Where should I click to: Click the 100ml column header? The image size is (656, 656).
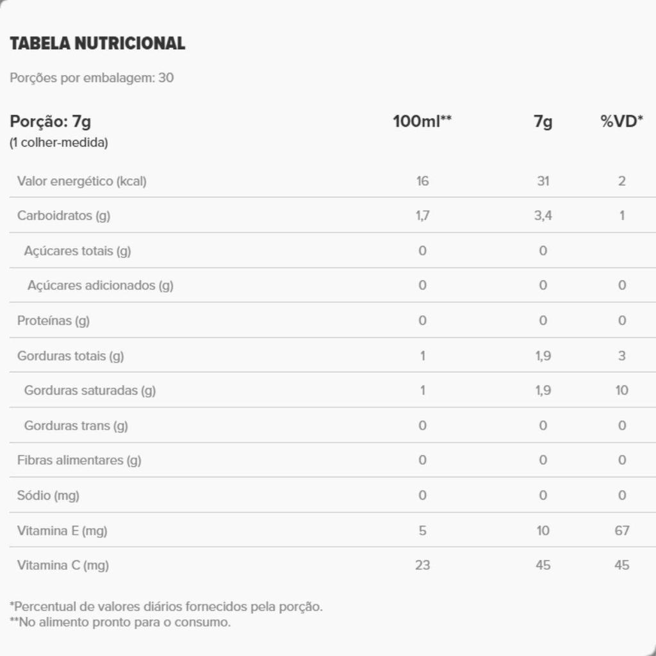point(422,121)
